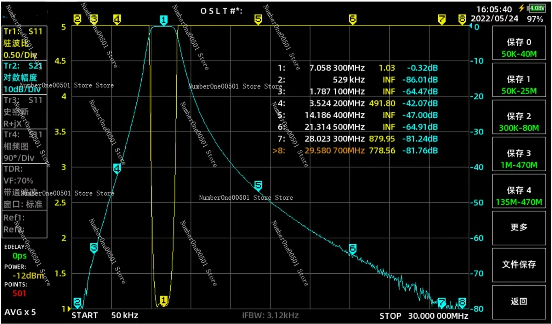Image resolution: width=552 pixels, height=324 pixels.
Task: Click the 返回 back button
Action: tap(519, 301)
